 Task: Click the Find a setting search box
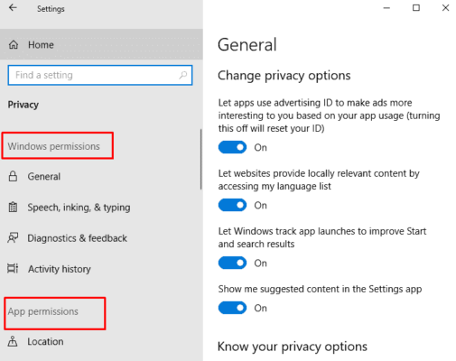(x=100, y=75)
